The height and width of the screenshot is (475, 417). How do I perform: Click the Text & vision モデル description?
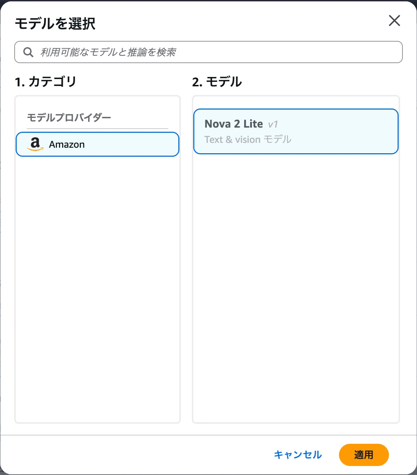tap(248, 139)
